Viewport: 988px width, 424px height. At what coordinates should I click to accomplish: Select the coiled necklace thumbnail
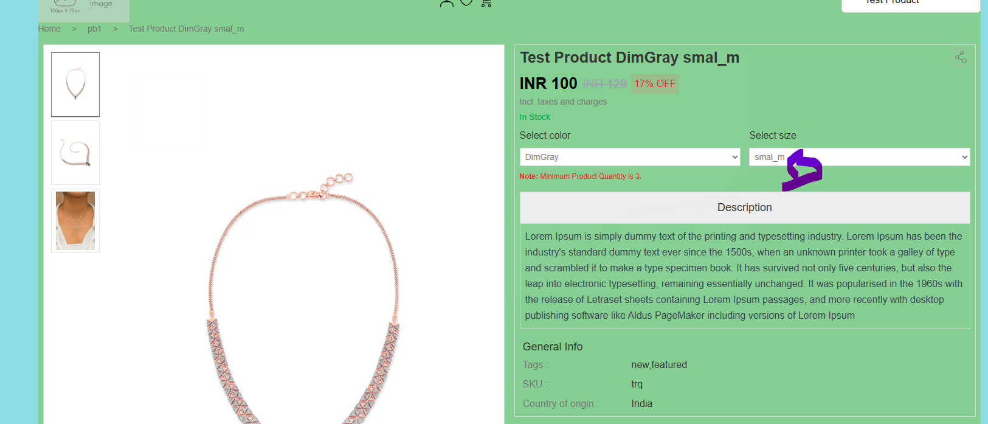click(75, 153)
